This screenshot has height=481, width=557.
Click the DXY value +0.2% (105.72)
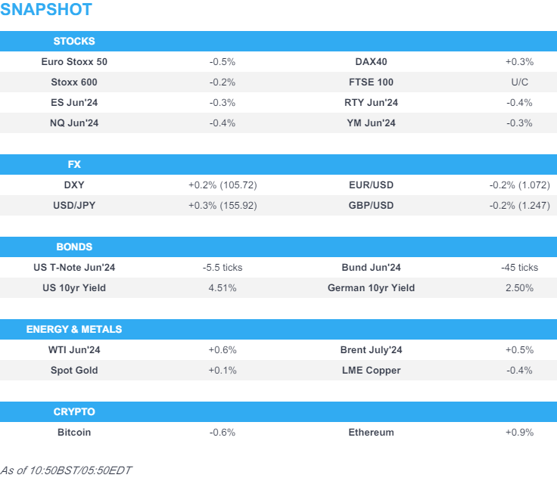[x=222, y=185]
